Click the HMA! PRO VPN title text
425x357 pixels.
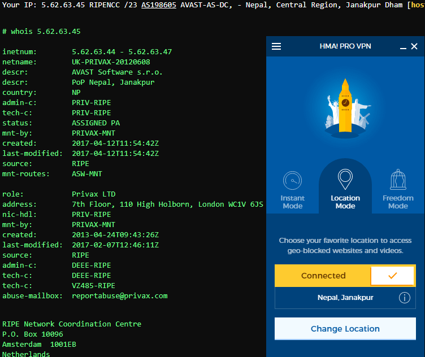[x=345, y=46]
